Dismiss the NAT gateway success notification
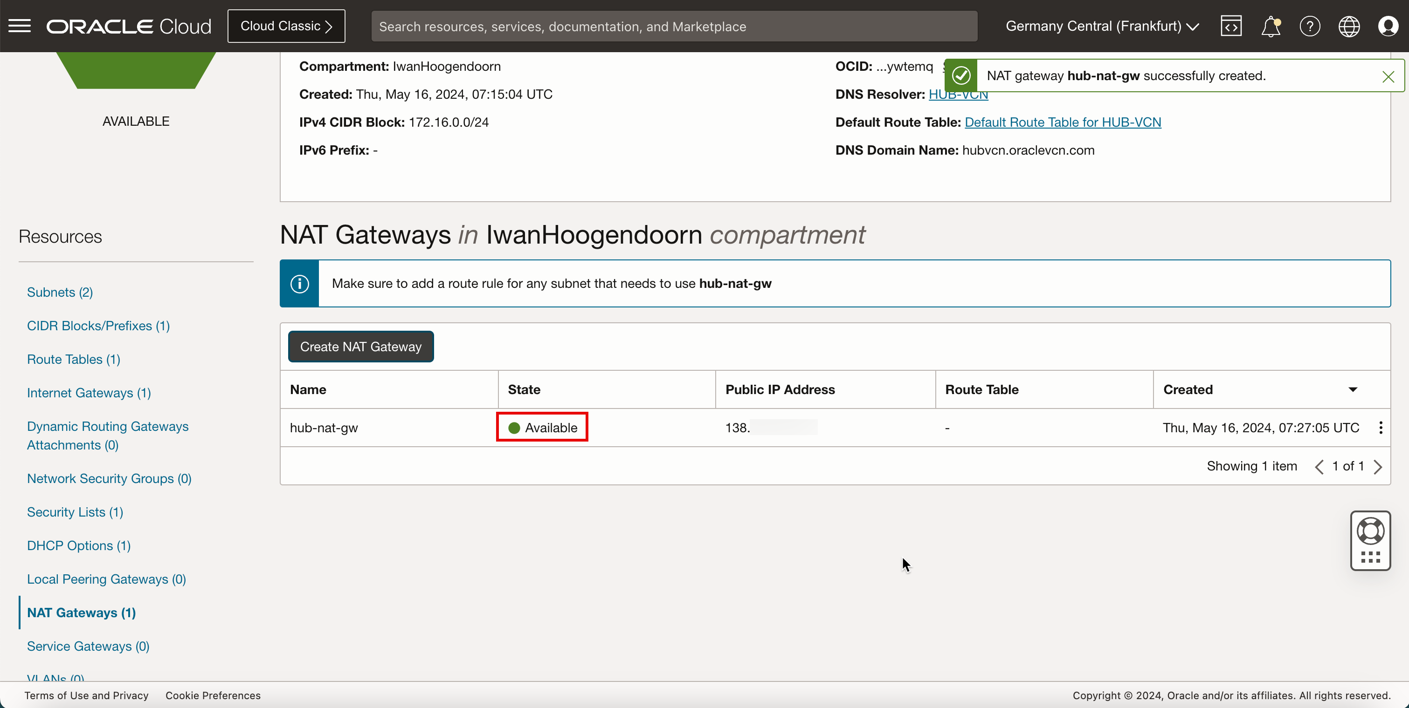The width and height of the screenshot is (1409, 708). tap(1388, 76)
